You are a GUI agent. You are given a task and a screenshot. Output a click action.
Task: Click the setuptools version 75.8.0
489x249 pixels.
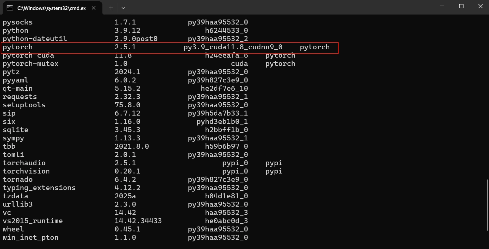pyautogui.click(x=128, y=105)
